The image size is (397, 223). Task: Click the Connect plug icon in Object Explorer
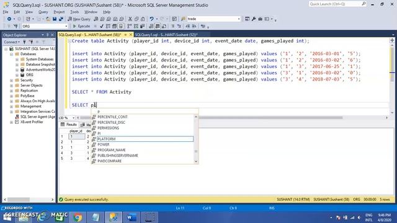point(24,42)
